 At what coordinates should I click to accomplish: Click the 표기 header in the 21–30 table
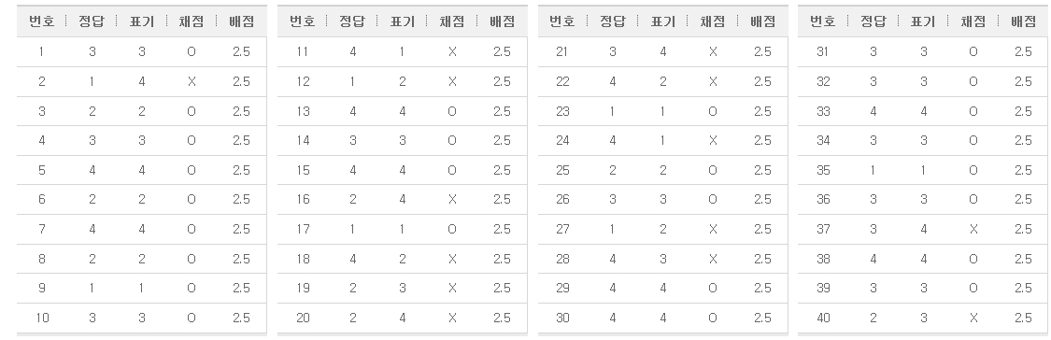click(x=663, y=21)
